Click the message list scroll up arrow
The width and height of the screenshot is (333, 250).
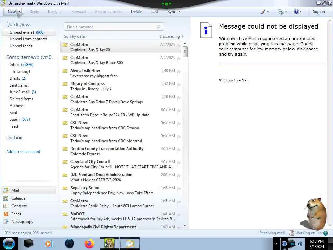point(185,44)
